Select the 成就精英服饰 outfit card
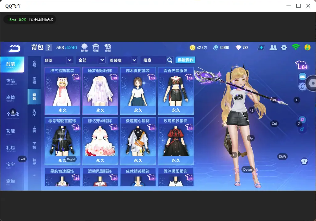This screenshot has width=316, height=221. [138, 177]
